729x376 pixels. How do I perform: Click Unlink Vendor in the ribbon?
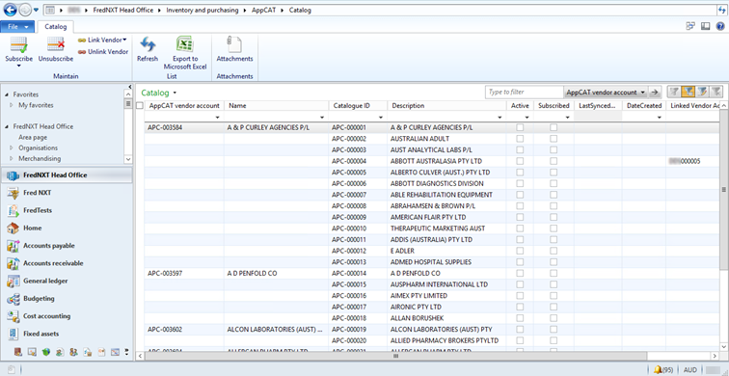click(x=103, y=52)
